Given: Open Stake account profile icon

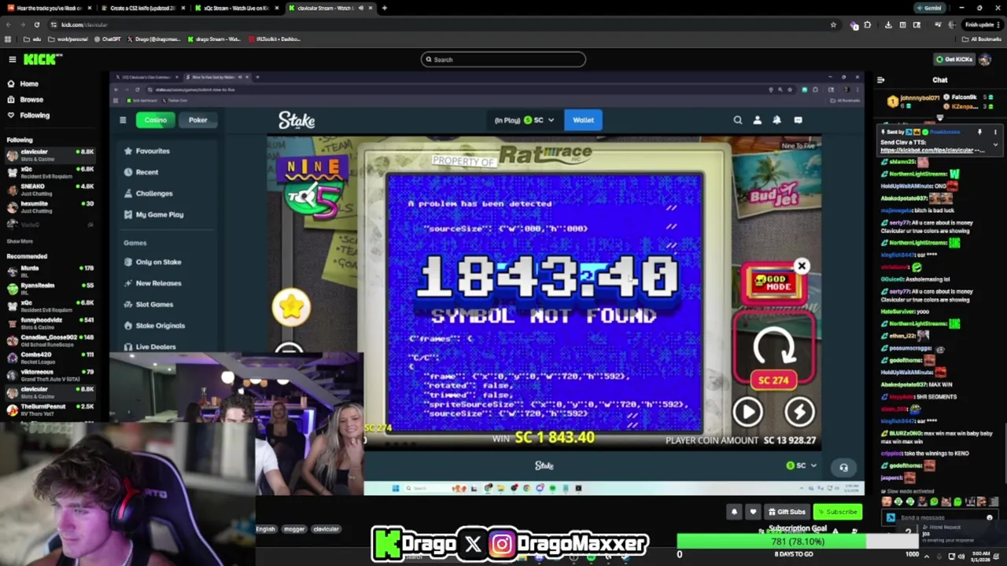Looking at the screenshot, I should [x=757, y=120].
